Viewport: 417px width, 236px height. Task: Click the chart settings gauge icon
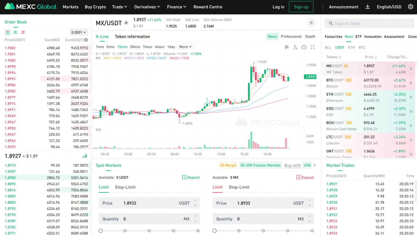[x=304, y=47]
